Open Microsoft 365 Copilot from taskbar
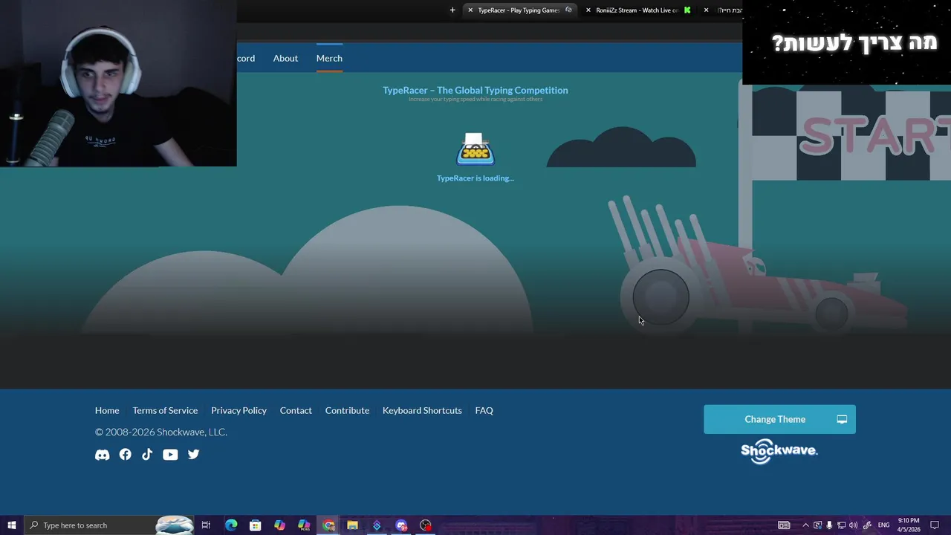The image size is (951, 535). coord(304,525)
